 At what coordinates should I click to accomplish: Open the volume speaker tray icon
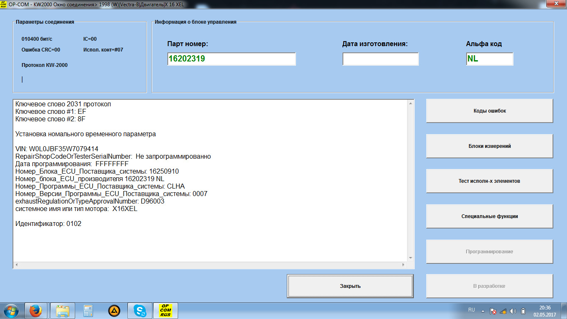click(x=513, y=311)
